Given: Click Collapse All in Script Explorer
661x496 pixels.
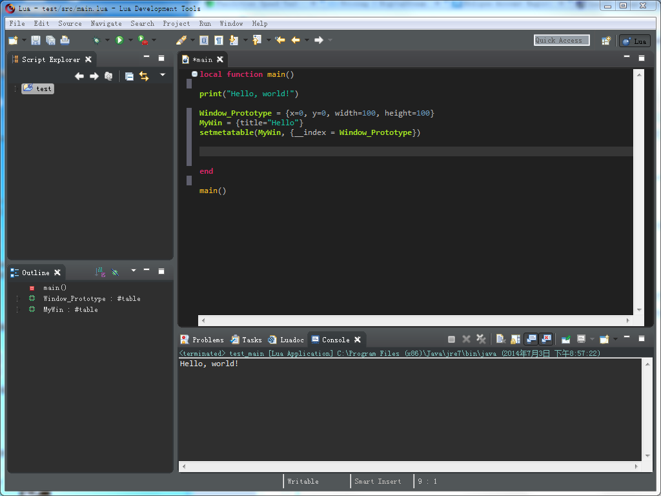Looking at the screenshot, I should pyautogui.click(x=129, y=76).
